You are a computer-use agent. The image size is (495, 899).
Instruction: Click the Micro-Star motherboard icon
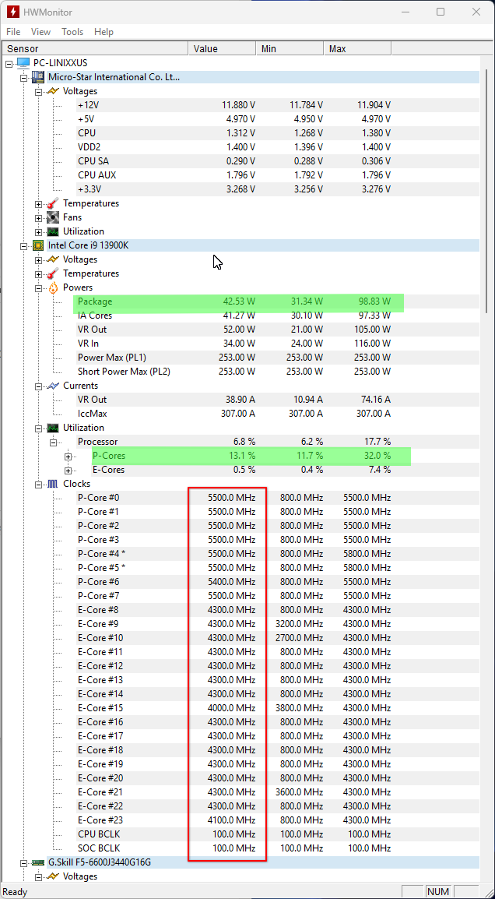38,77
